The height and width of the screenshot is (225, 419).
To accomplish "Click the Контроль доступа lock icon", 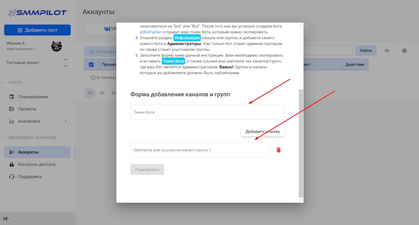I will [x=12, y=164].
